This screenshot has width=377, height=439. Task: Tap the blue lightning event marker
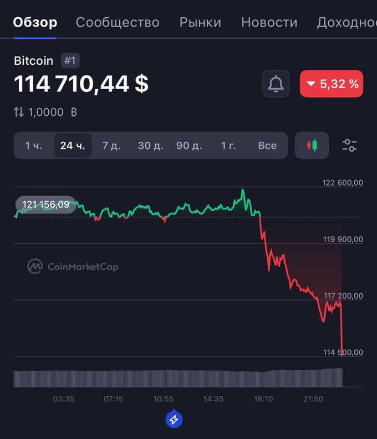pos(174,420)
